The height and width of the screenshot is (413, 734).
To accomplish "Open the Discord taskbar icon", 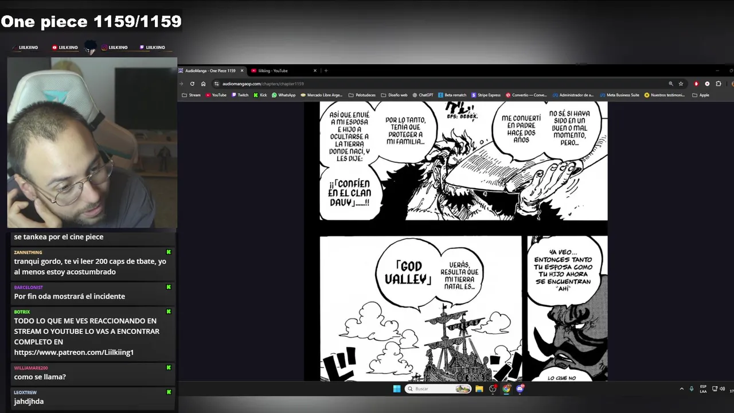I will (520, 389).
